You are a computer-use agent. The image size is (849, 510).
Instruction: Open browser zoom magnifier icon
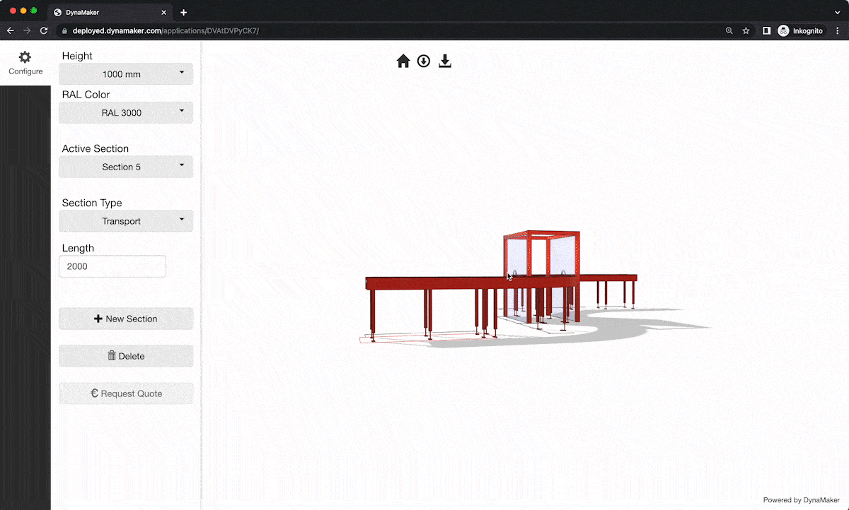[x=729, y=31]
